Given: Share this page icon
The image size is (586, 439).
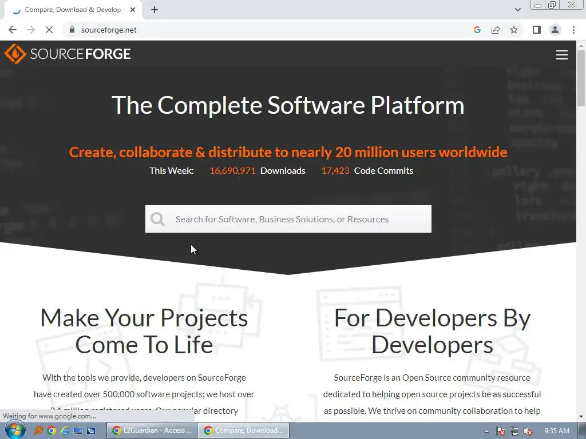Looking at the screenshot, I should click(x=496, y=30).
